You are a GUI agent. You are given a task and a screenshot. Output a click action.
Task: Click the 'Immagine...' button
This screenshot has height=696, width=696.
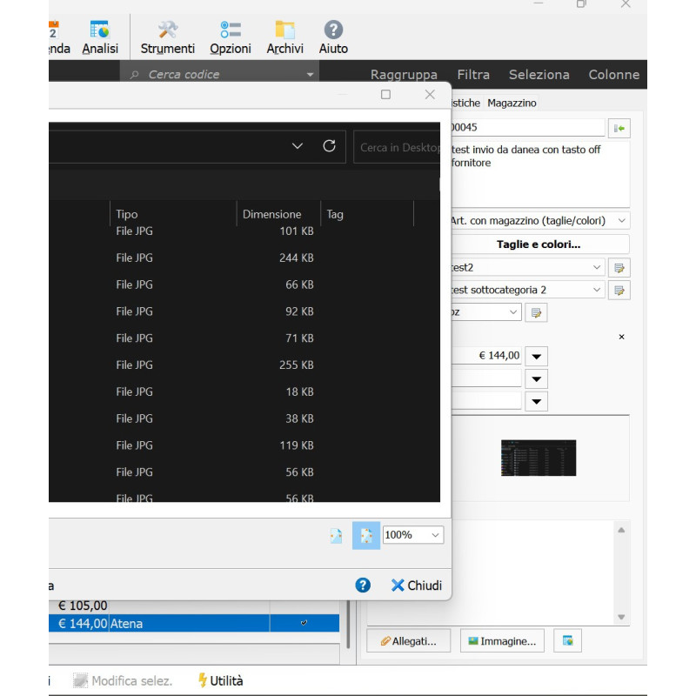(502, 640)
